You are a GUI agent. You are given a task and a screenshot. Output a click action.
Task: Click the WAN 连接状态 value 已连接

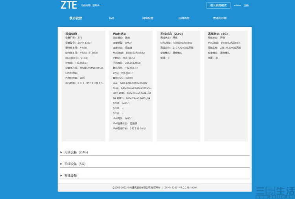[129, 48]
